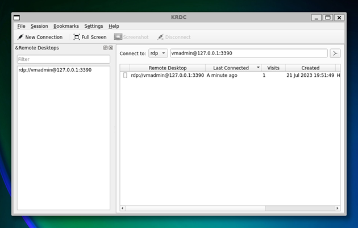
Task: Open the Bookmarks menu
Action: (x=66, y=26)
